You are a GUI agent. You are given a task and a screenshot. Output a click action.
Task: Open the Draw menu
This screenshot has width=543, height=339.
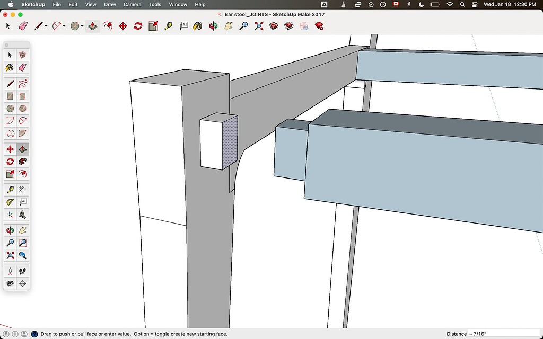click(110, 4)
